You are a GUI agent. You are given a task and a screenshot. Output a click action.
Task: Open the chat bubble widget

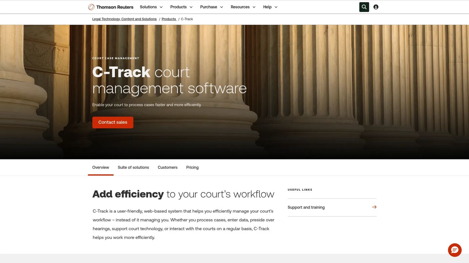coord(455,250)
